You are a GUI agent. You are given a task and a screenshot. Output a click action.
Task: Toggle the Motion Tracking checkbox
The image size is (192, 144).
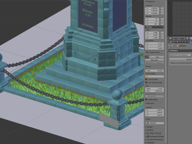(148, 133)
